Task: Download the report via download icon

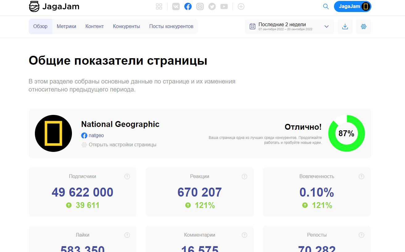Action: click(x=345, y=26)
